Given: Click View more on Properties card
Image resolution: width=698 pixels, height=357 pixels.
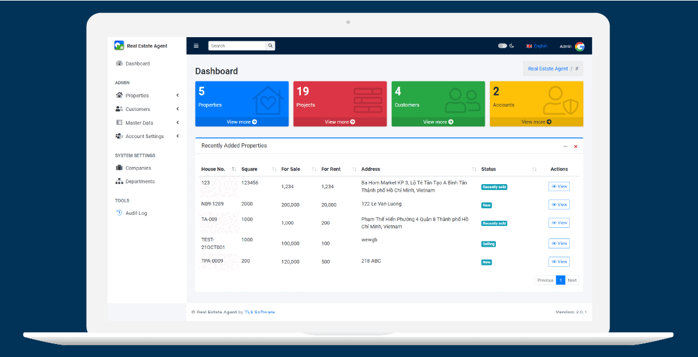Looking at the screenshot, I should pos(242,122).
